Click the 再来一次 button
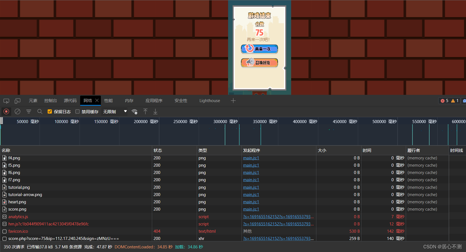Screen dimensions: 466x252 (x=259, y=49)
